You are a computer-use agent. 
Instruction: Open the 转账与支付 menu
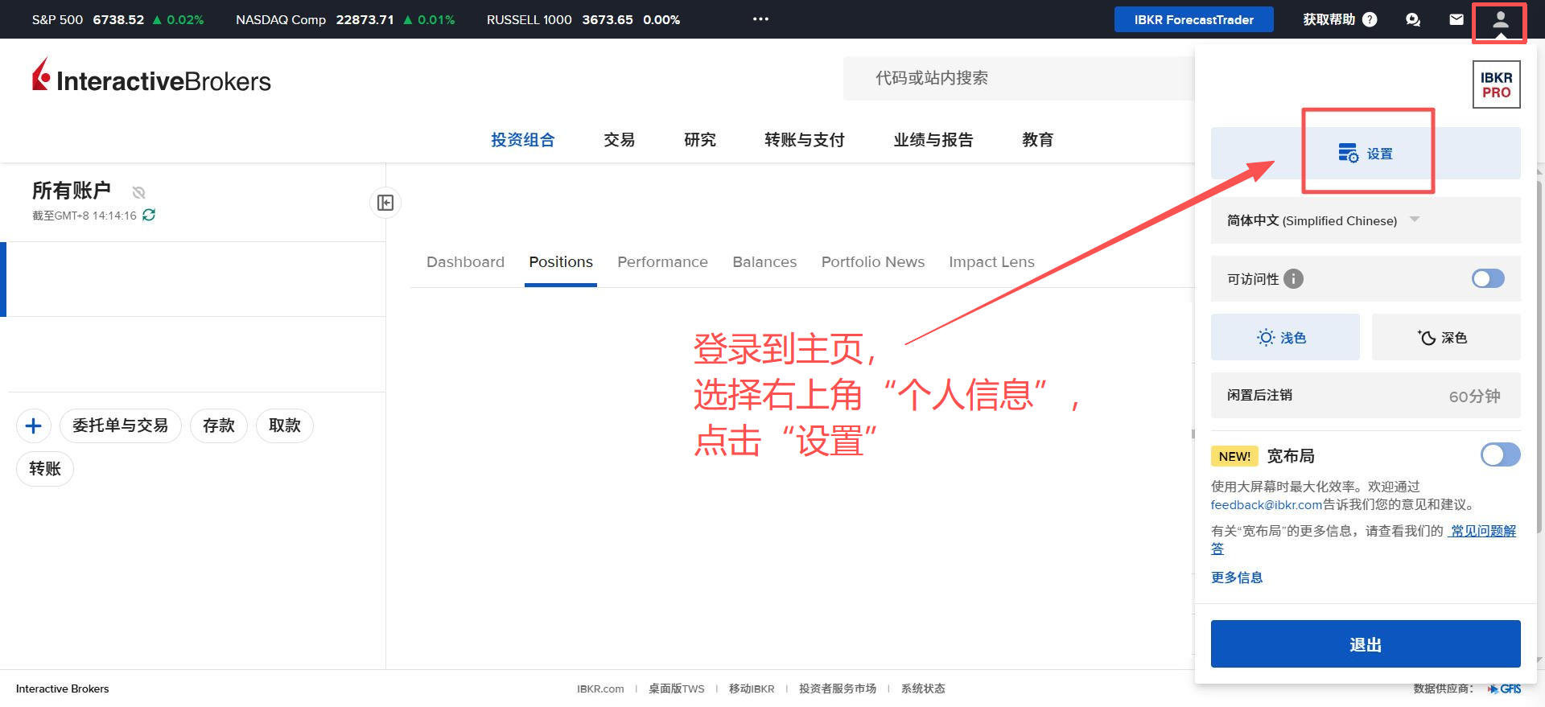tap(804, 140)
